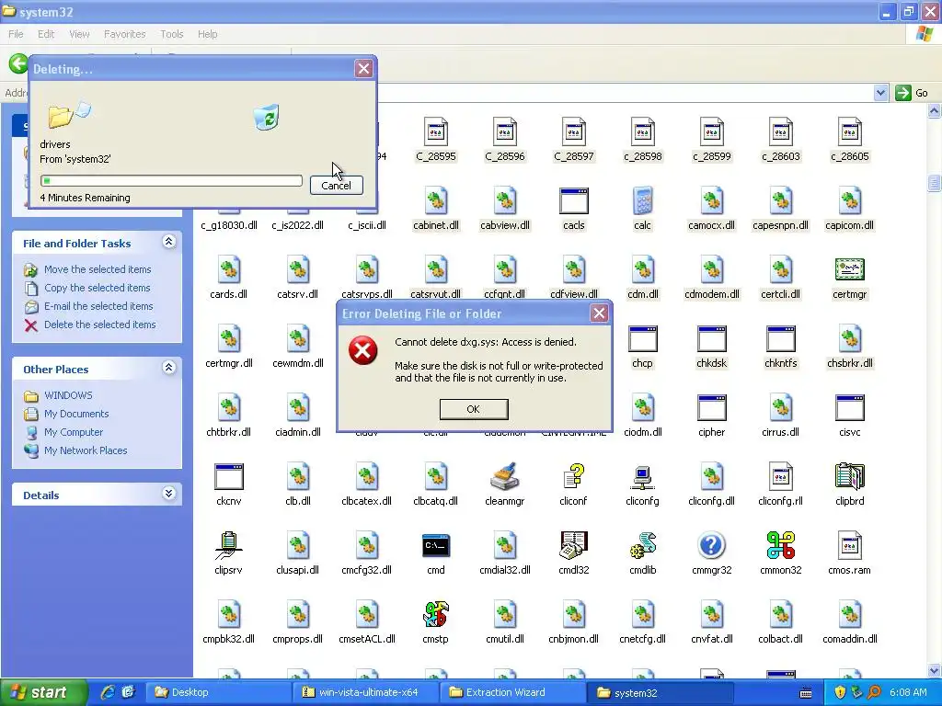Image resolution: width=942 pixels, height=706 pixels.
Task: Click the Start button
Action: (43, 692)
